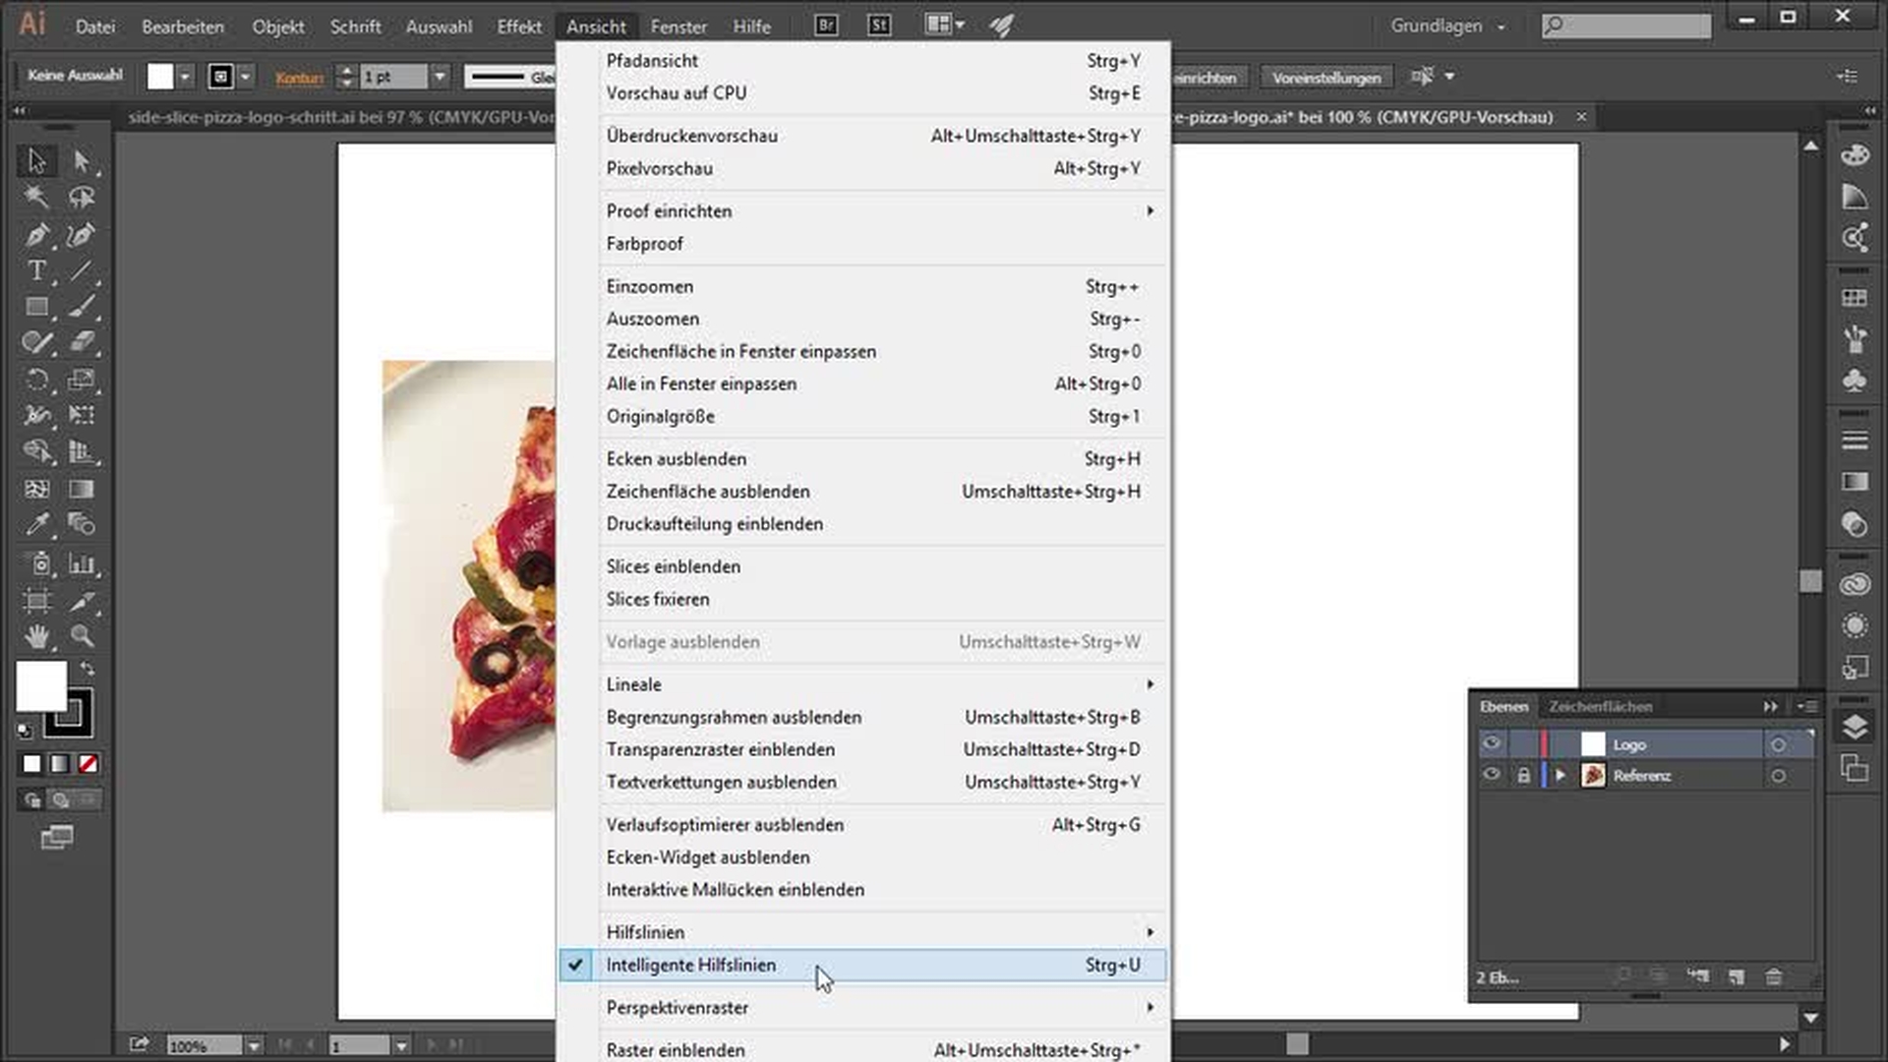This screenshot has height=1062, width=1888.
Task: Select the Magic Wand tool
Action: [36, 197]
